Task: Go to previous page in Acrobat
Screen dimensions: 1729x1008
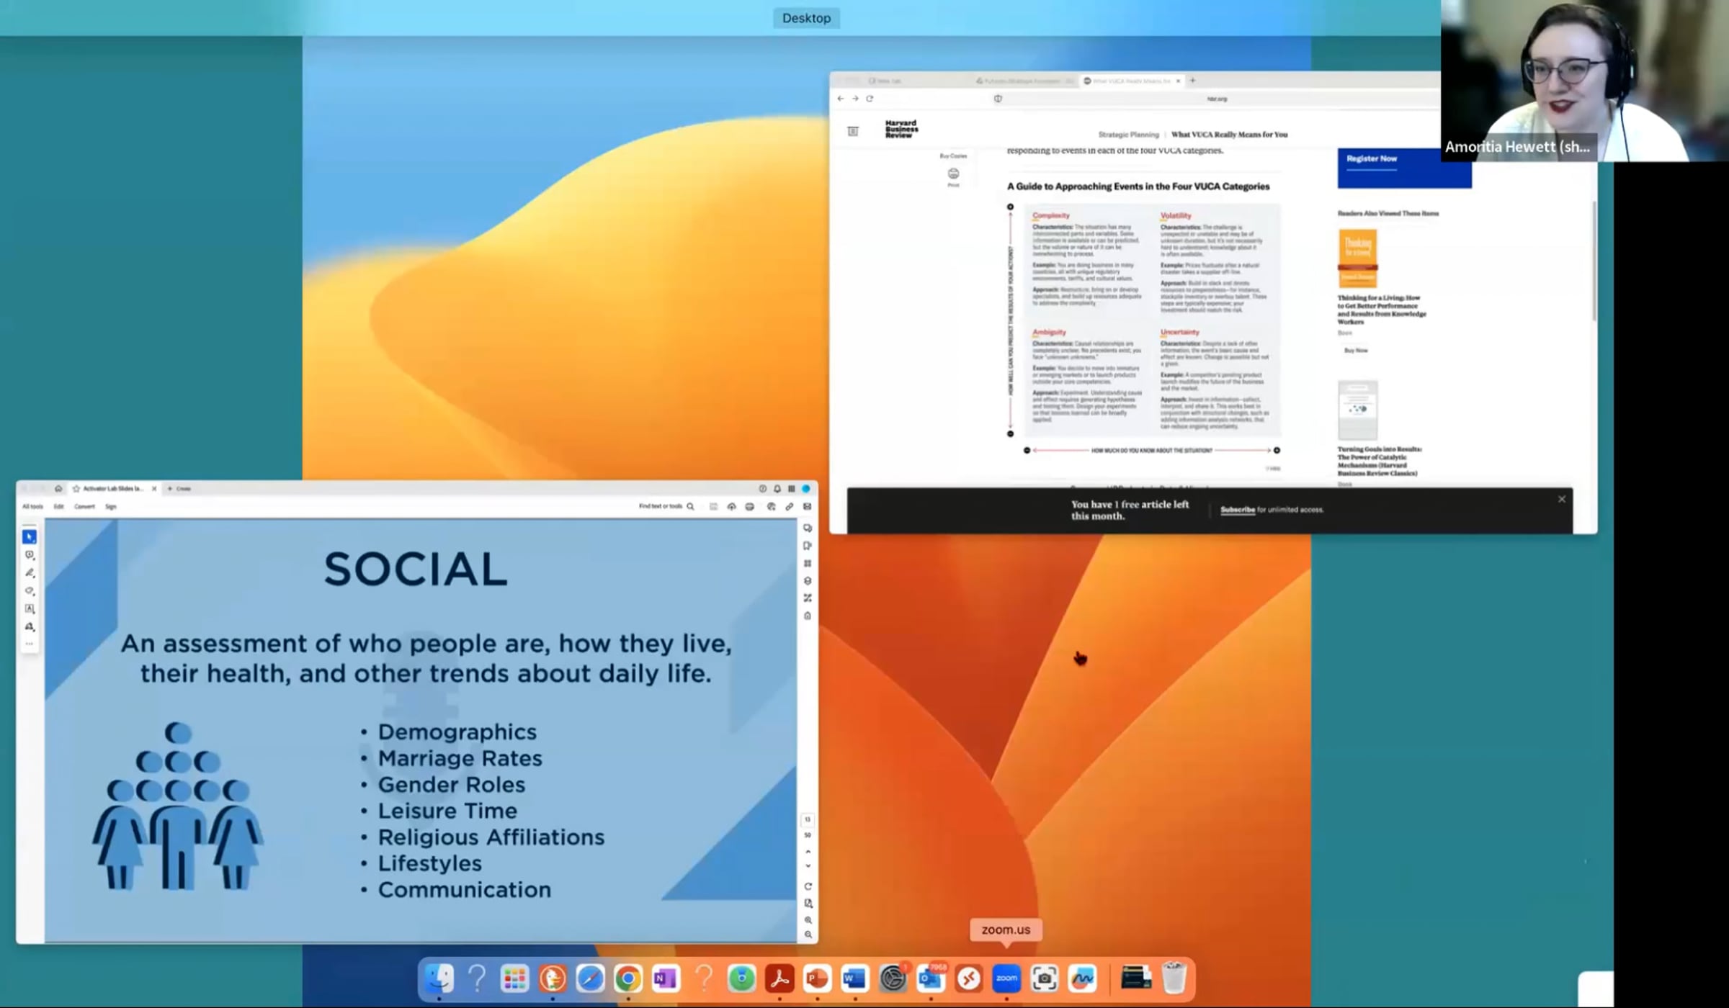Action: (808, 851)
